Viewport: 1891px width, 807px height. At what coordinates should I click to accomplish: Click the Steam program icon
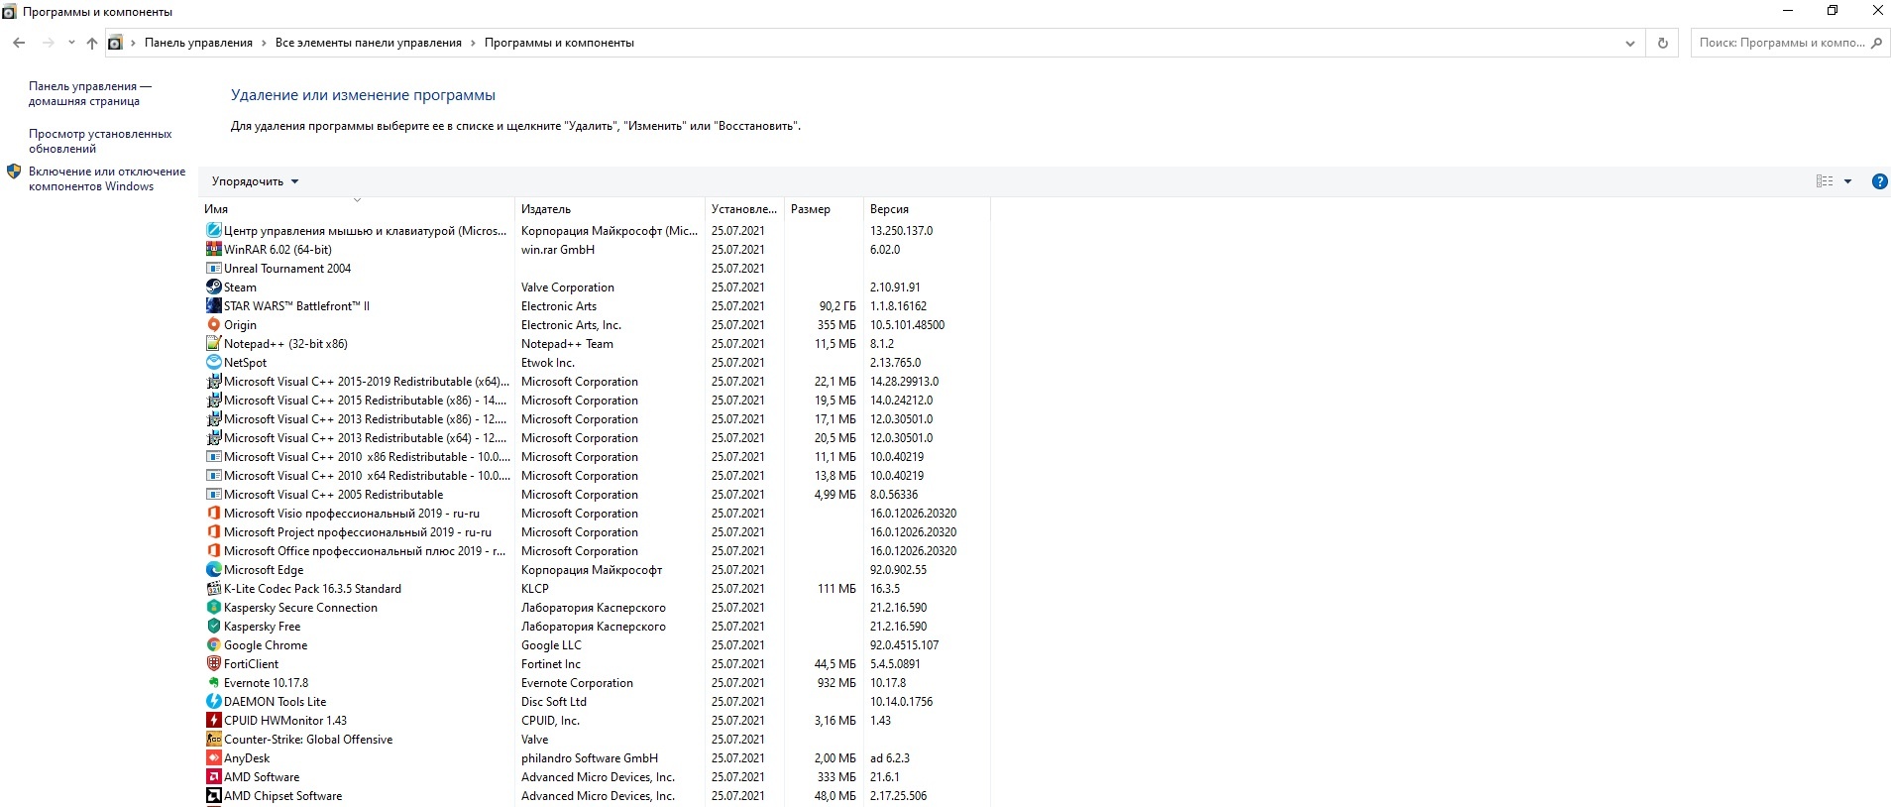click(x=213, y=288)
